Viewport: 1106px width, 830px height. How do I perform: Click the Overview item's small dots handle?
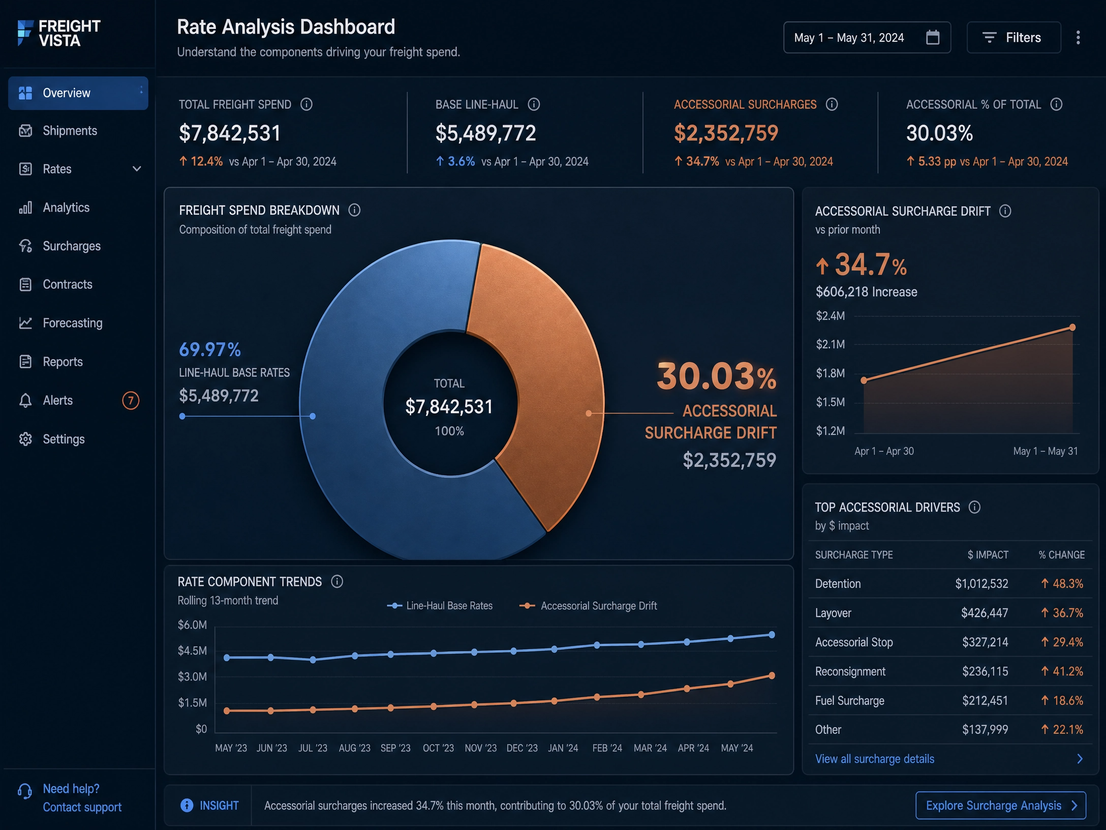(141, 90)
